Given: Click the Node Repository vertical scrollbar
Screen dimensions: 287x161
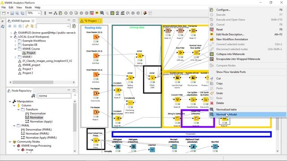Looking at the screenshot, I should 75,118.
